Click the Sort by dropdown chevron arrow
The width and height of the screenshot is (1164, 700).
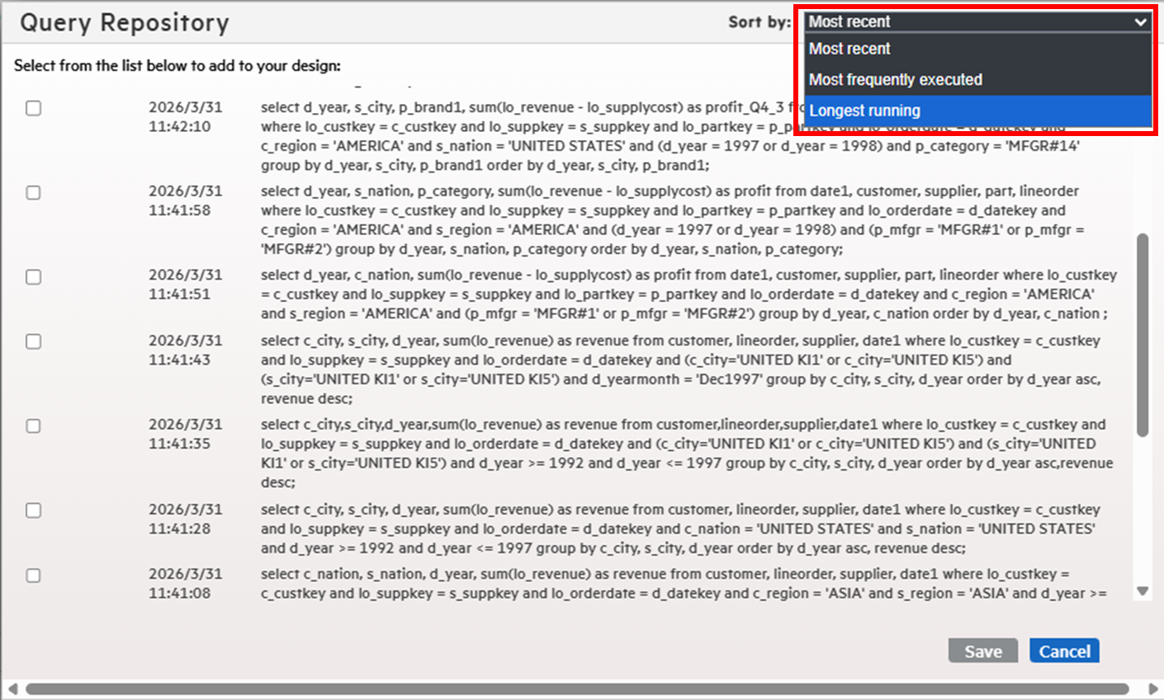tap(1140, 22)
